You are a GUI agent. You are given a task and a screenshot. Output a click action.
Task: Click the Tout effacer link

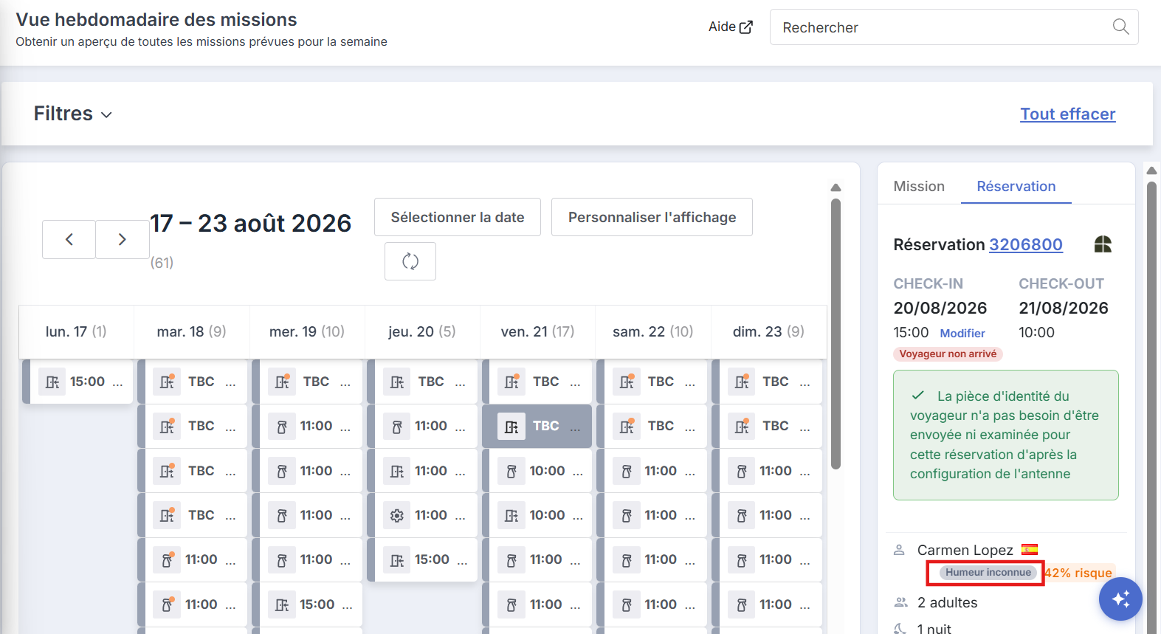click(1067, 114)
